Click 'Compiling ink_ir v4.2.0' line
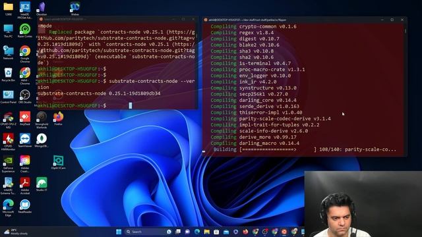Screen dimensions: 422x237 point(243,82)
